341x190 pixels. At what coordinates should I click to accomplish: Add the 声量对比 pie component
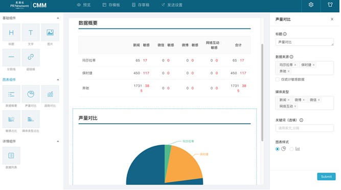[31, 94]
